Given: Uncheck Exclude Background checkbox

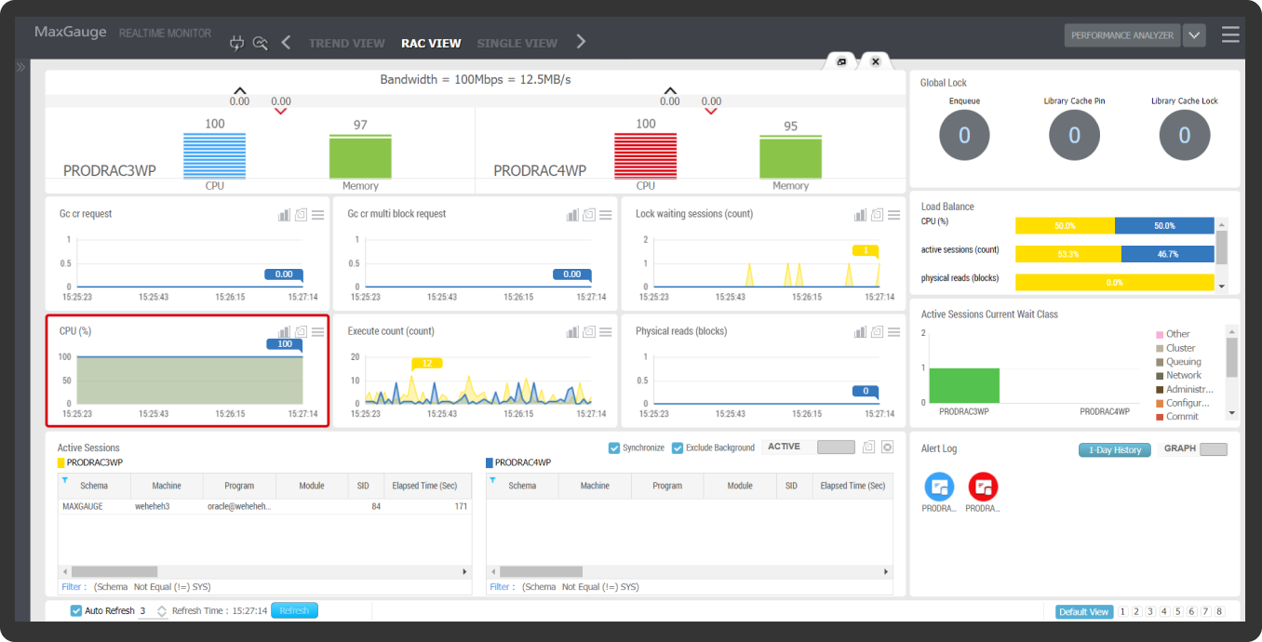Looking at the screenshot, I should coord(678,448).
